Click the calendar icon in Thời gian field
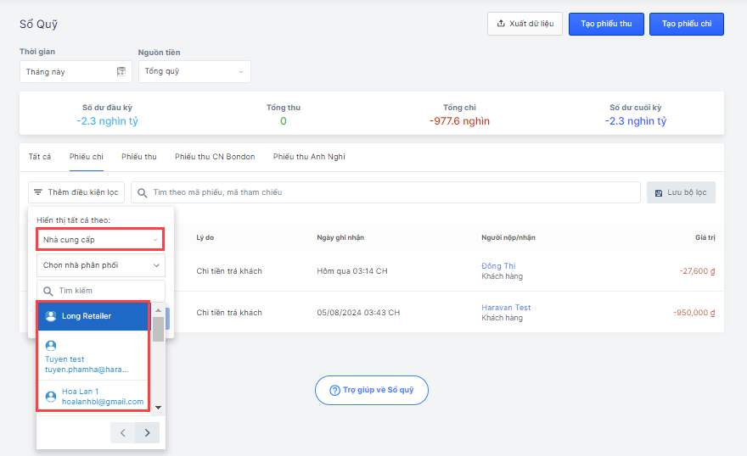747x456 pixels. (x=121, y=72)
